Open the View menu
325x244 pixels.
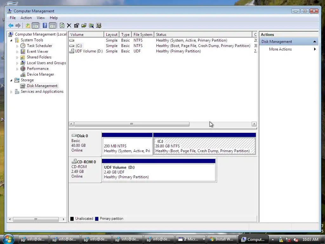(x=41, y=18)
